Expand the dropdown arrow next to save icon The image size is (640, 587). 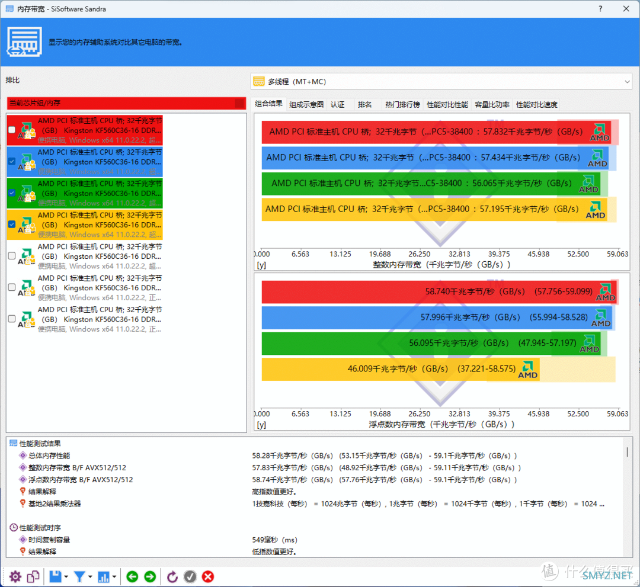tap(66, 577)
